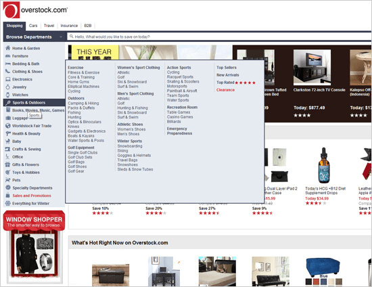Open the red Clearance link
Viewport: 372px width, 287px height.
[225, 90]
